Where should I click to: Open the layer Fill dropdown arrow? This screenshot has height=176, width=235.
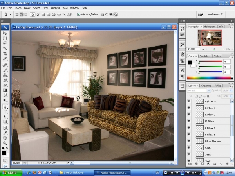tap(231, 96)
